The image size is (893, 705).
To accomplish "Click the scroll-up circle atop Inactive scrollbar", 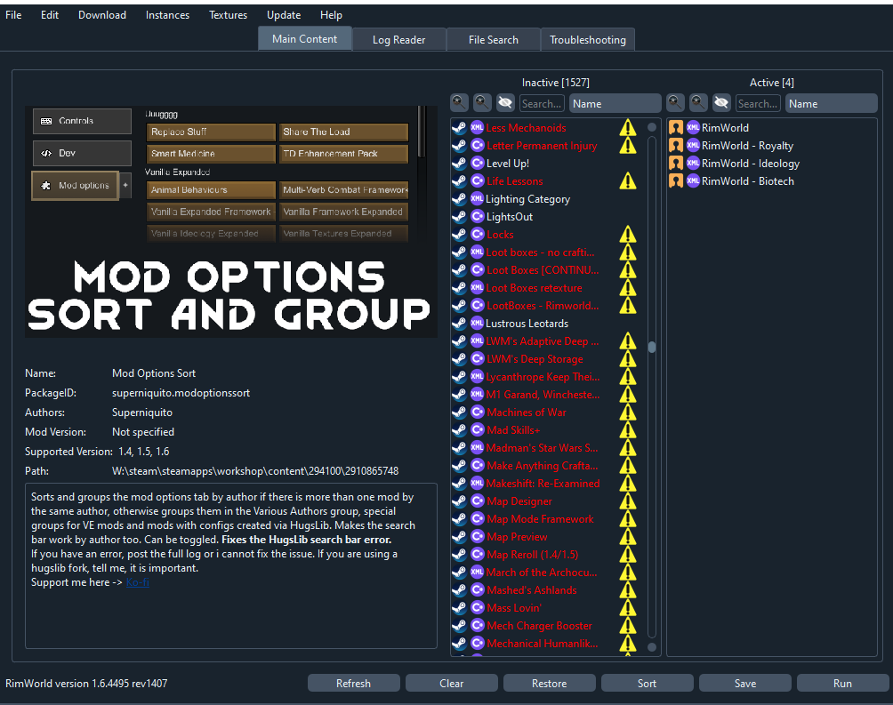I will (652, 127).
